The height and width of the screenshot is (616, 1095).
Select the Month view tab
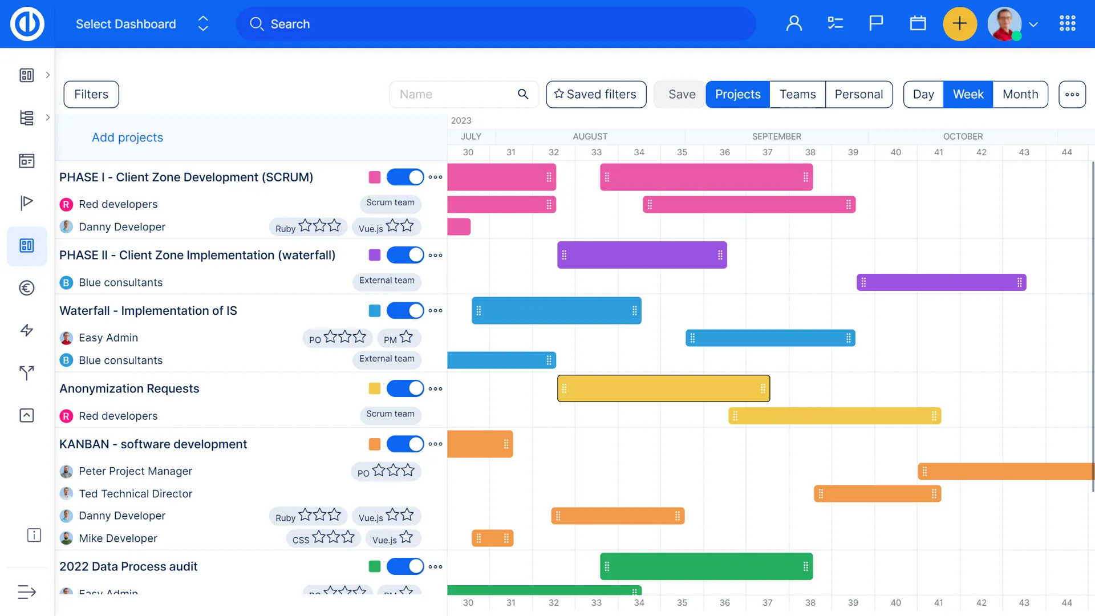tap(1020, 95)
